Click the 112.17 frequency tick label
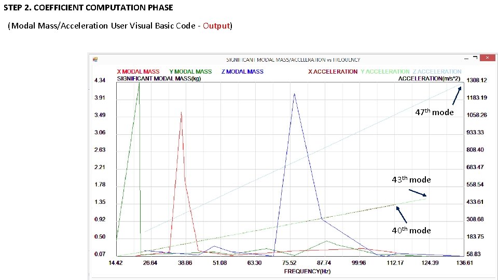498x280 pixels. [395, 263]
